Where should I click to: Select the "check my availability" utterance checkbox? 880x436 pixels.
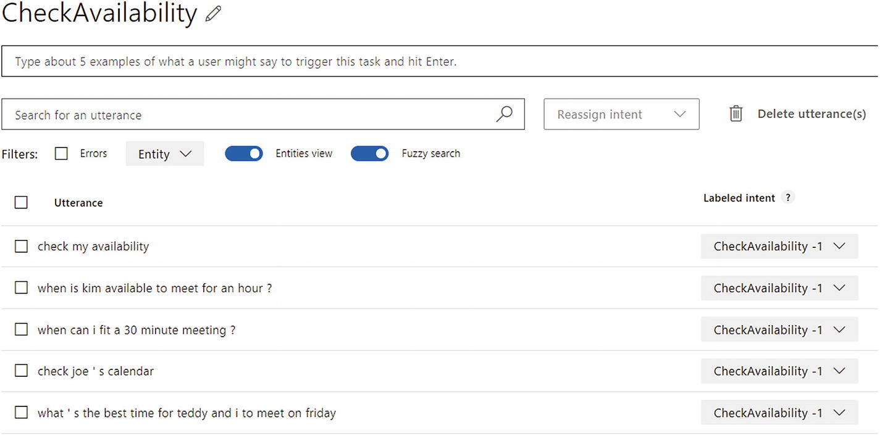pos(21,246)
